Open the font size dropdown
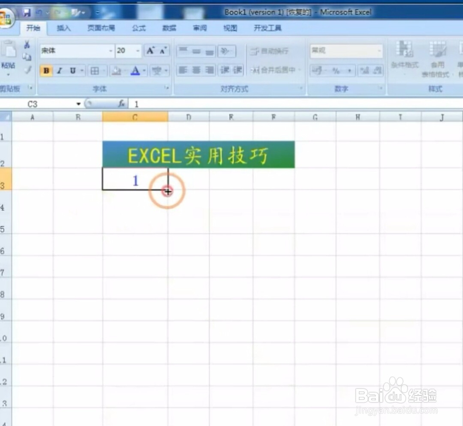This screenshot has width=463, height=426. (x=137, y=51)
